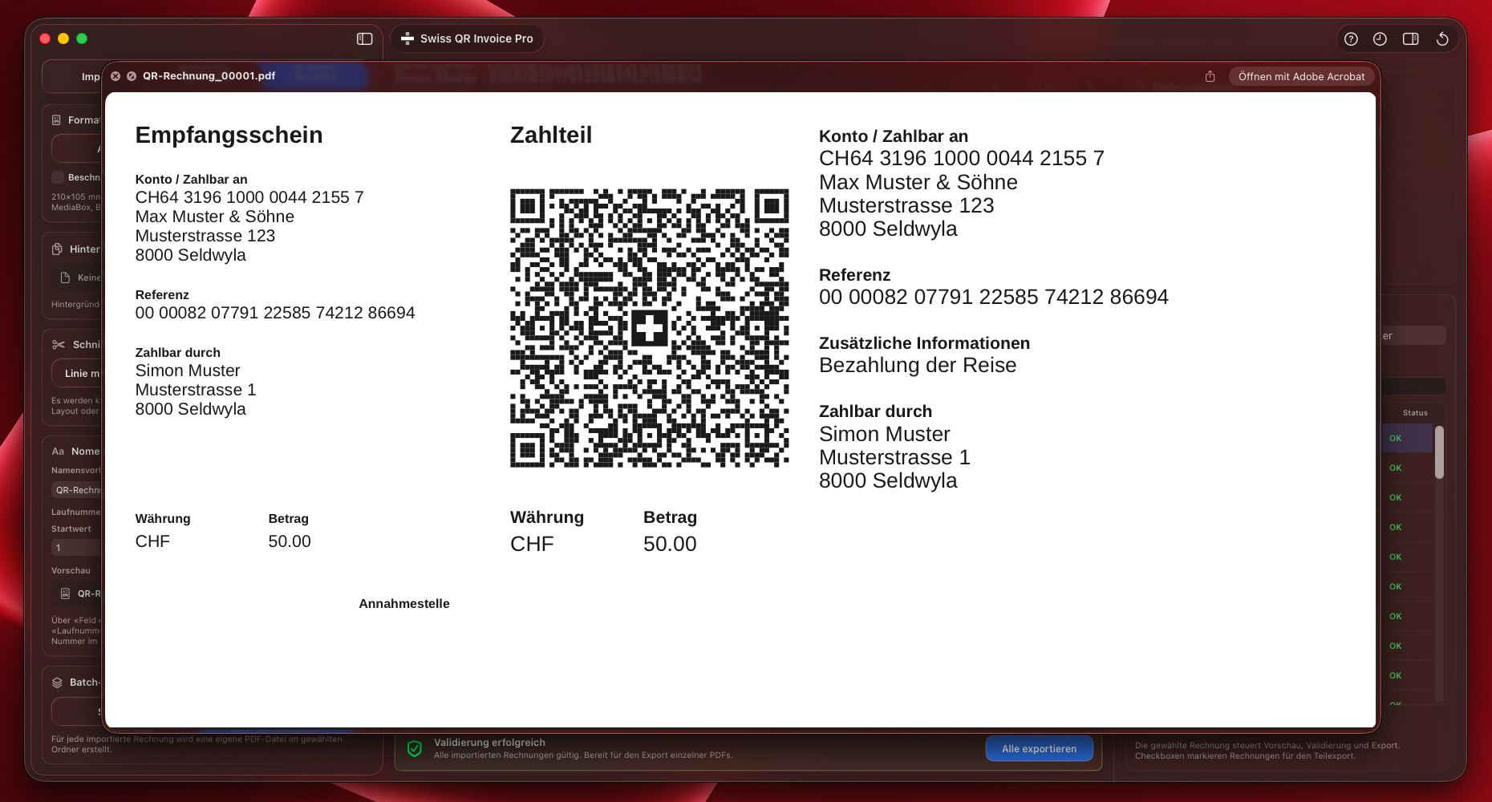Click the Startwert field showing 1
The height and width of the screenshot is (802, 1492).
click(77, 547)
